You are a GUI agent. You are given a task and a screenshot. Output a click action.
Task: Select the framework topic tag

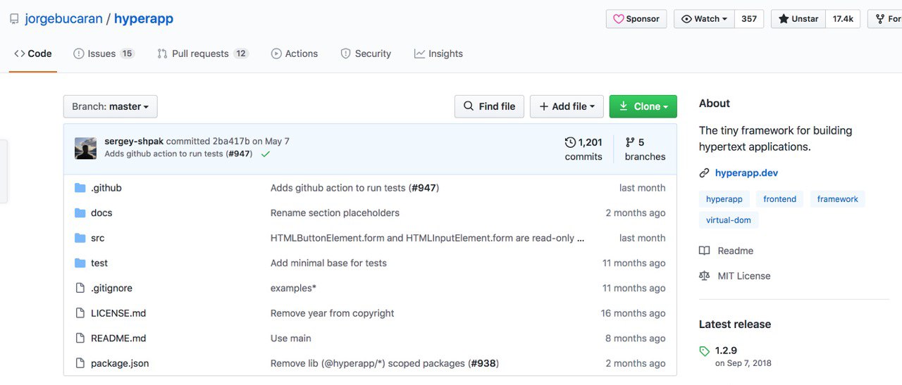(x=837, y=199)
